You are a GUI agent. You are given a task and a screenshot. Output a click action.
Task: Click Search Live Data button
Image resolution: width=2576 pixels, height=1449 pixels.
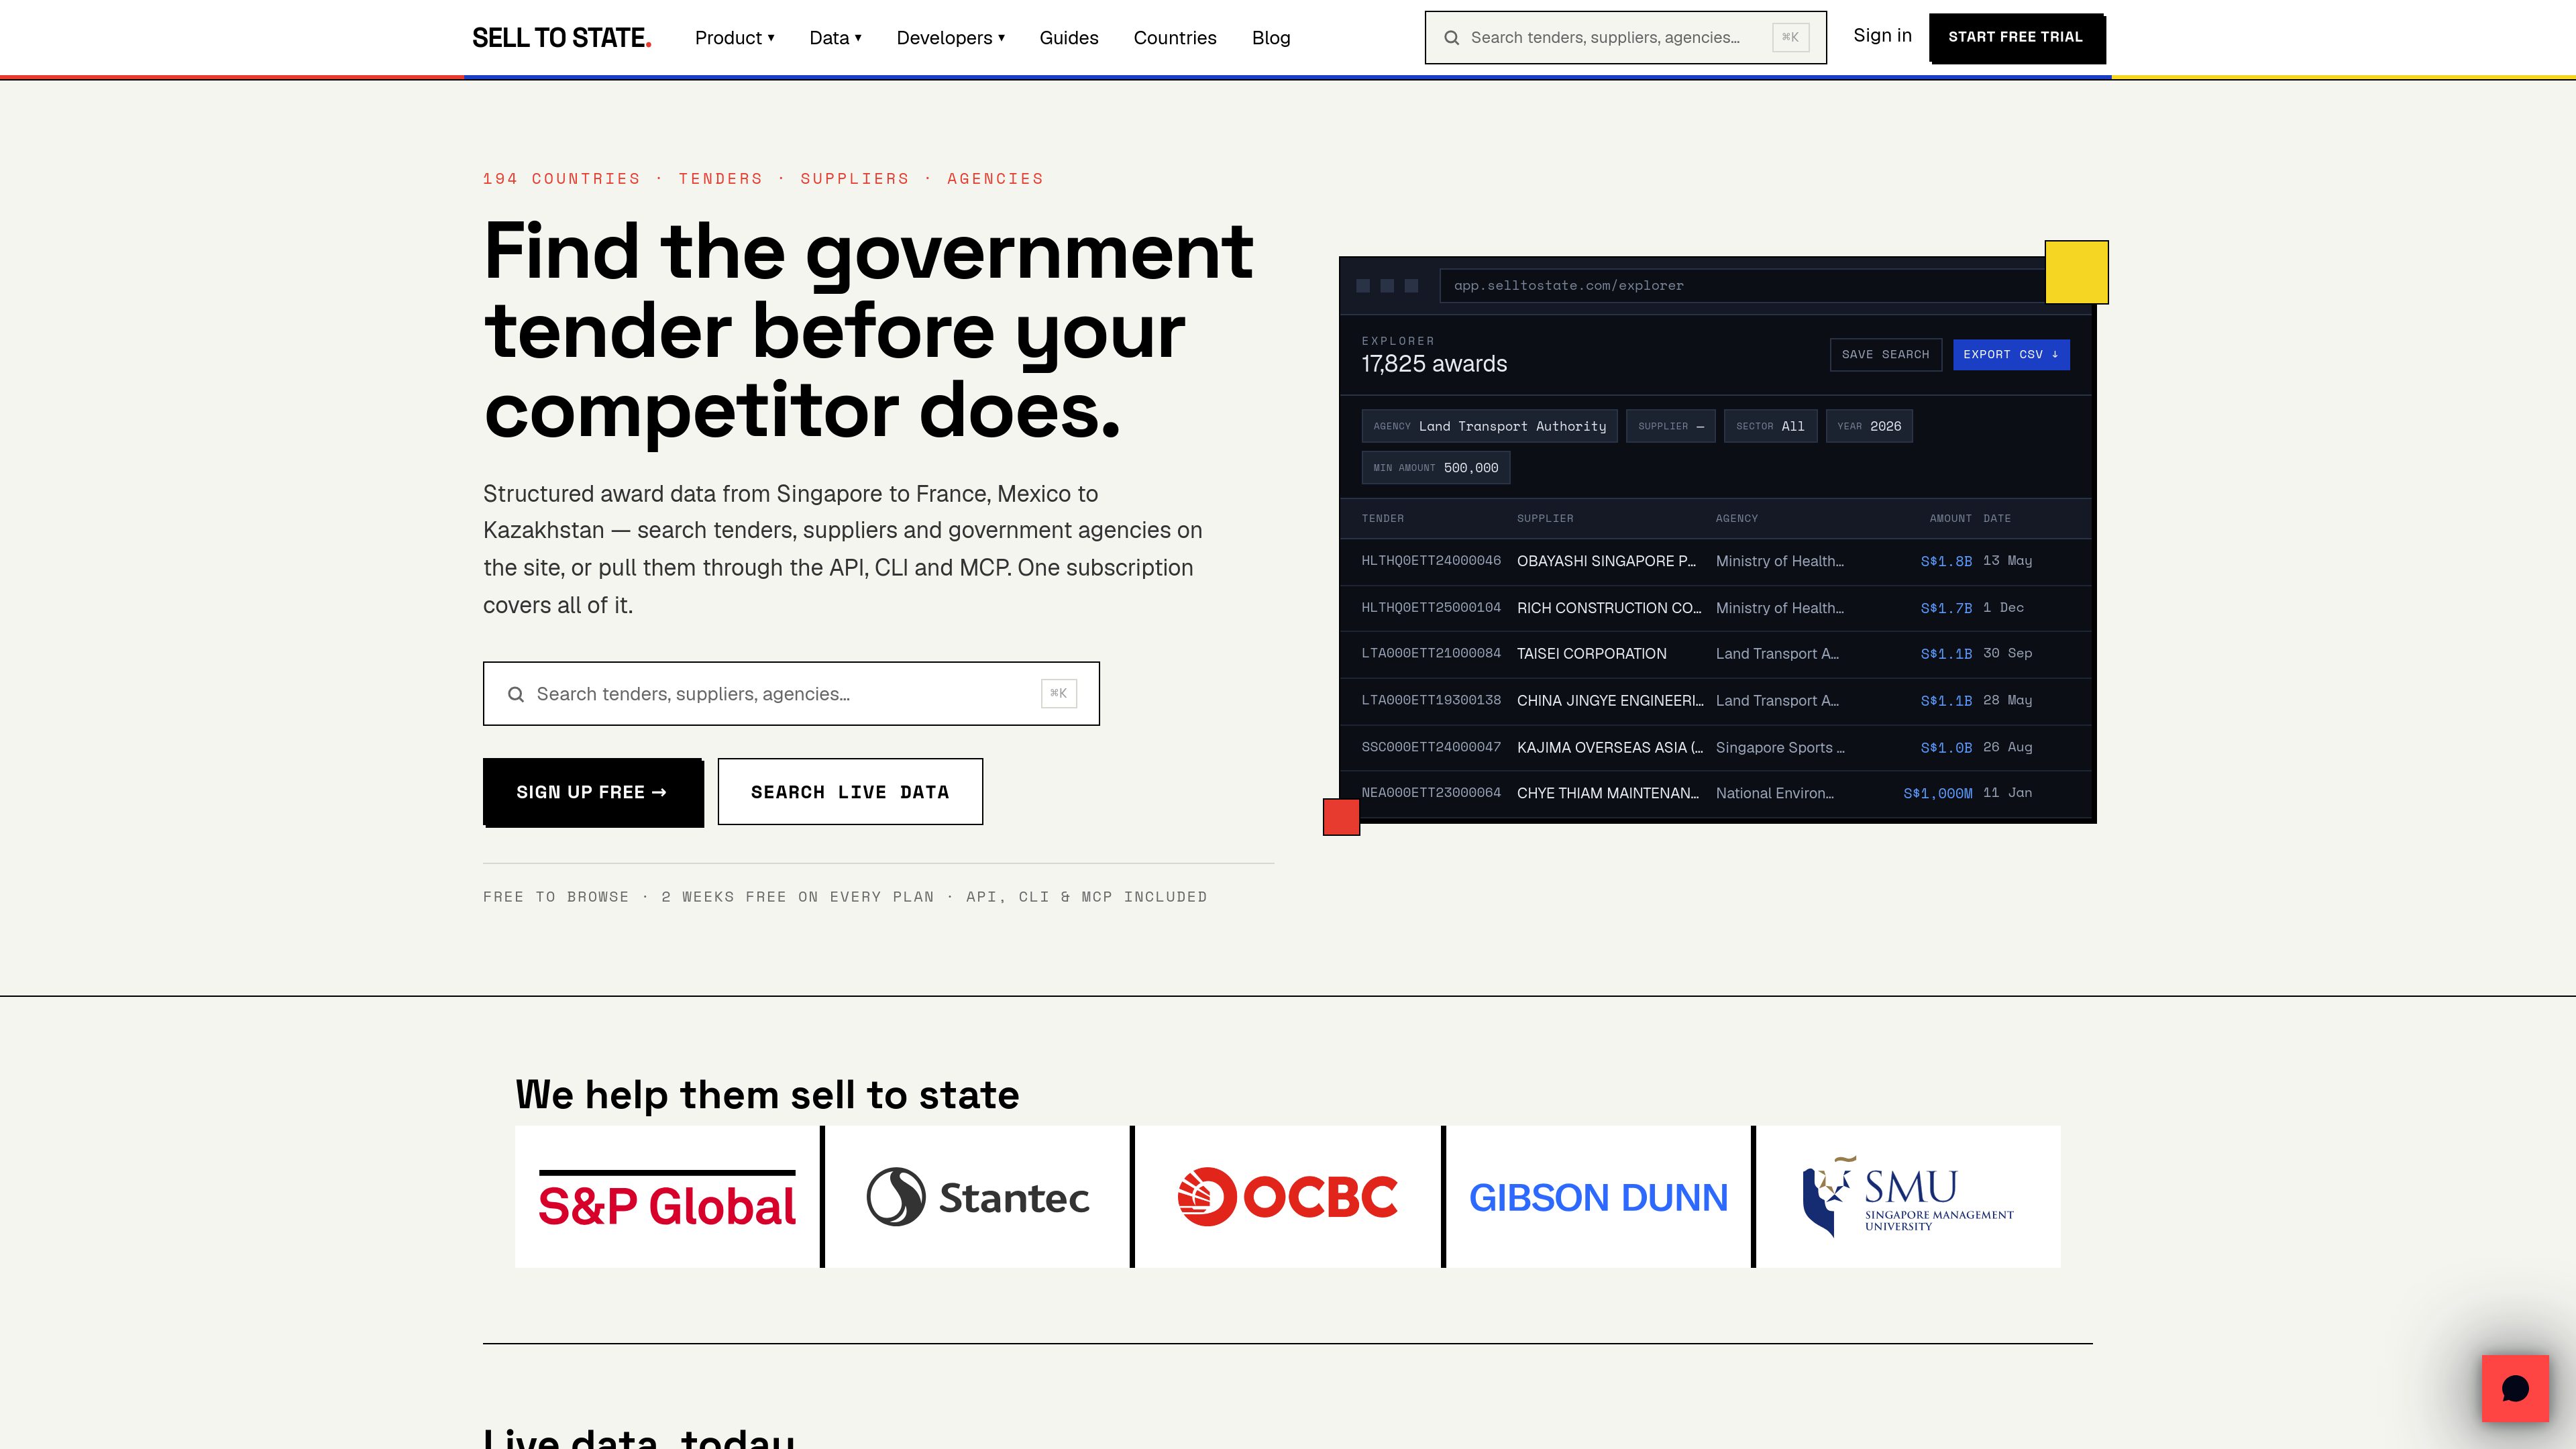click(x=850, y=791)
